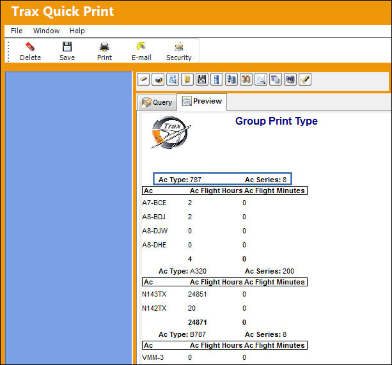The image size is (392, 365).
Task: Click the double database with arrow icon
Action: [231, 79]
